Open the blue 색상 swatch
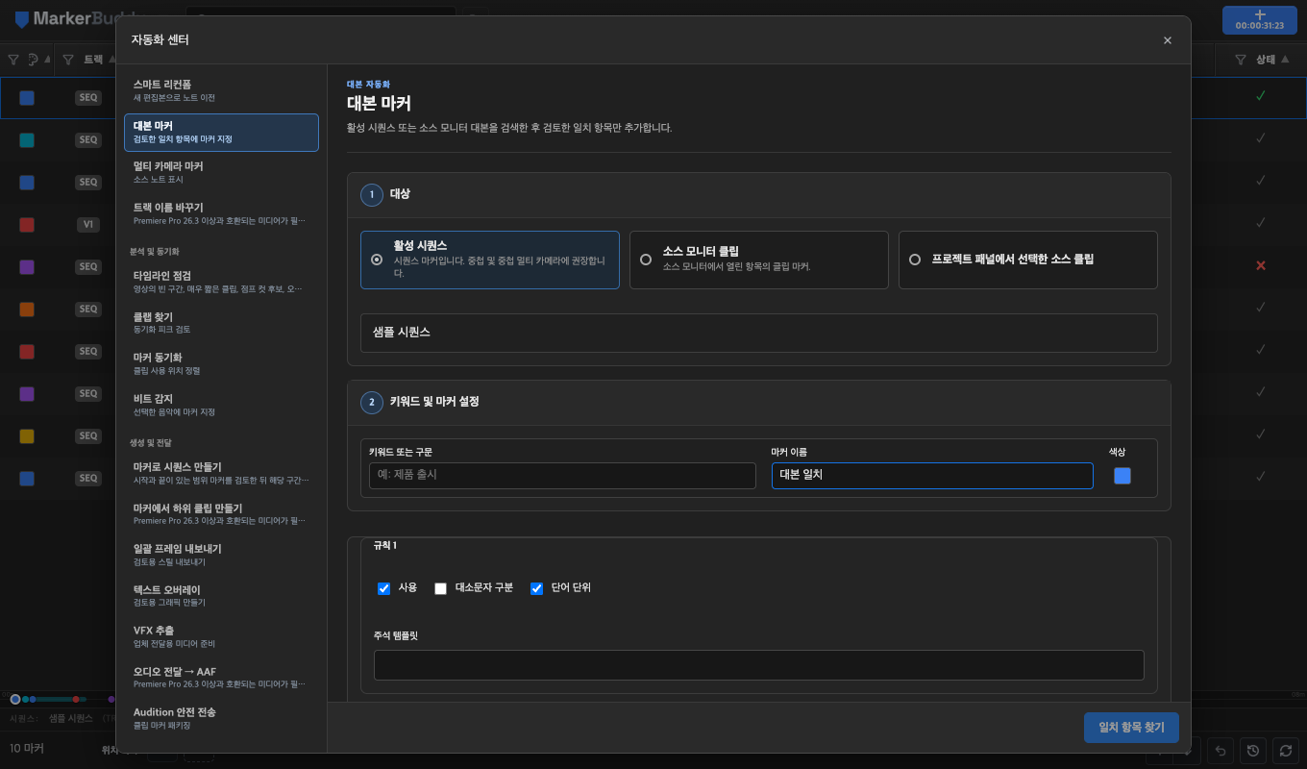 [1122, 476]
